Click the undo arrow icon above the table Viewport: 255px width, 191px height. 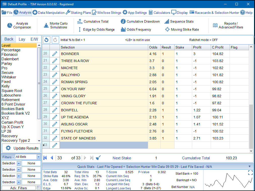point(47,40)
